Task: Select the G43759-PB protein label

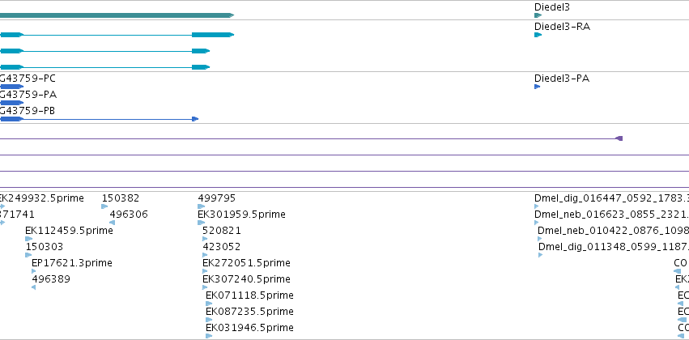Action: point(28,111)
